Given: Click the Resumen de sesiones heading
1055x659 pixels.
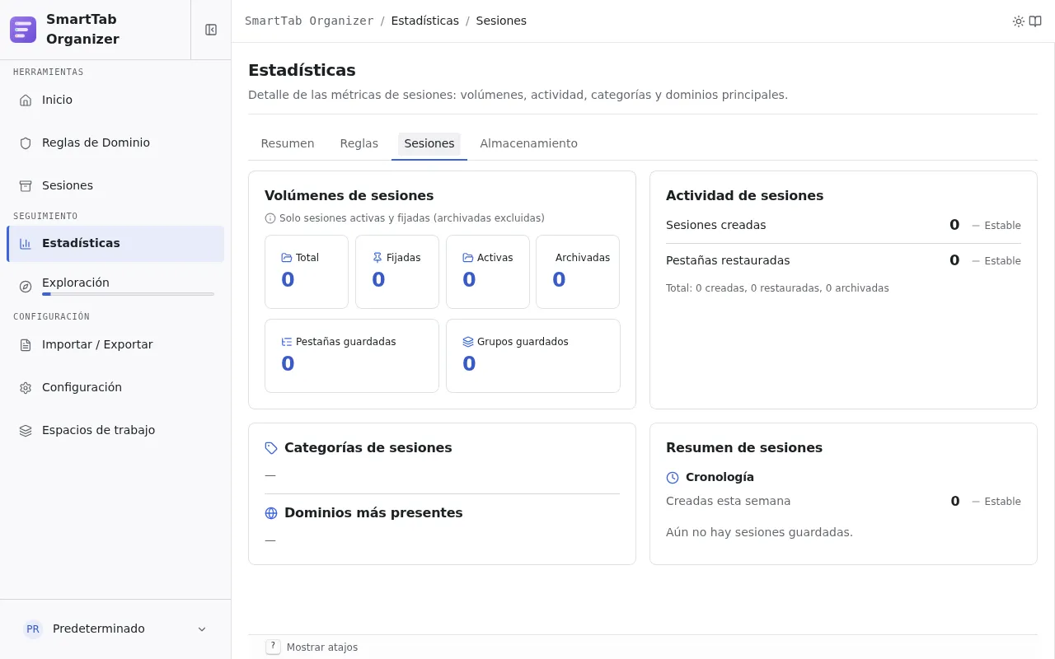Looking at the screenshot, I should (744, 448).
